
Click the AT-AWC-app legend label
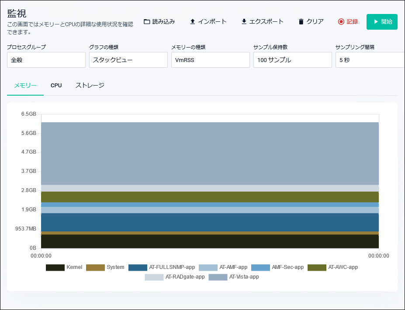343,267
